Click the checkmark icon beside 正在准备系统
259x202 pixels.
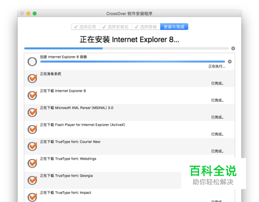(x=32, y=79)
